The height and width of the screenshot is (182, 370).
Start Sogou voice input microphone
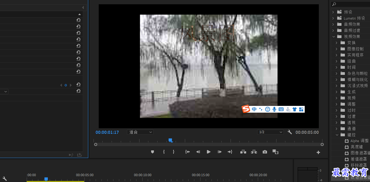click(274, 109)
